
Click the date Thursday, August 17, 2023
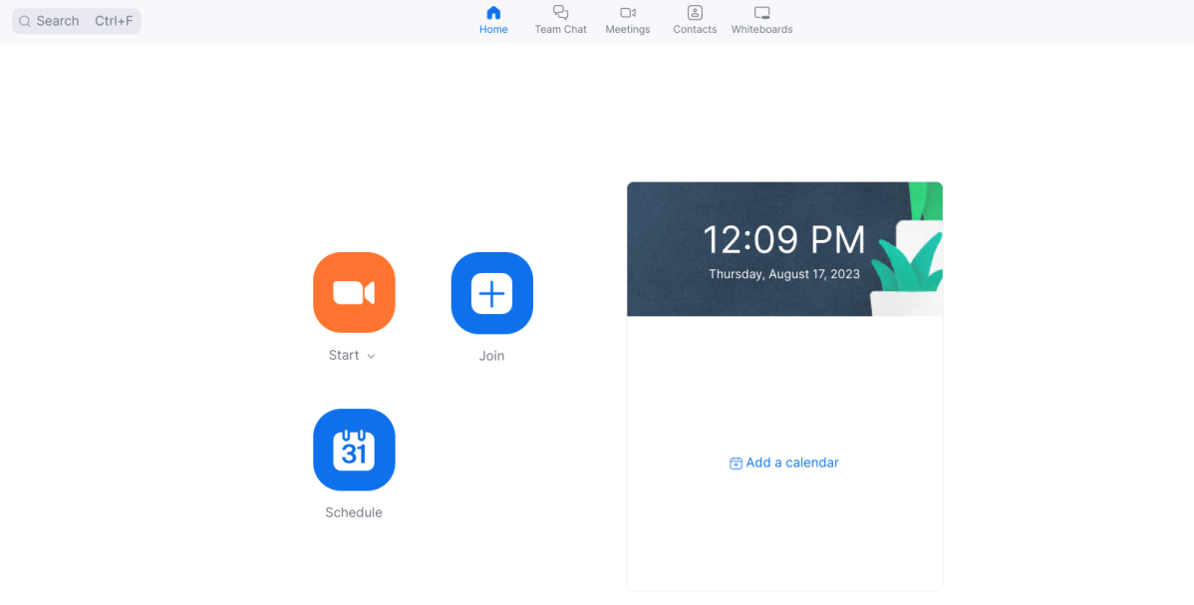[784, 273]
